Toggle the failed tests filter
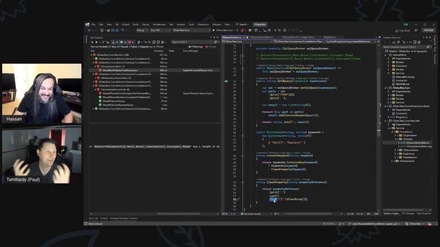The image size is (440, 247). click(x=131, y=43)
